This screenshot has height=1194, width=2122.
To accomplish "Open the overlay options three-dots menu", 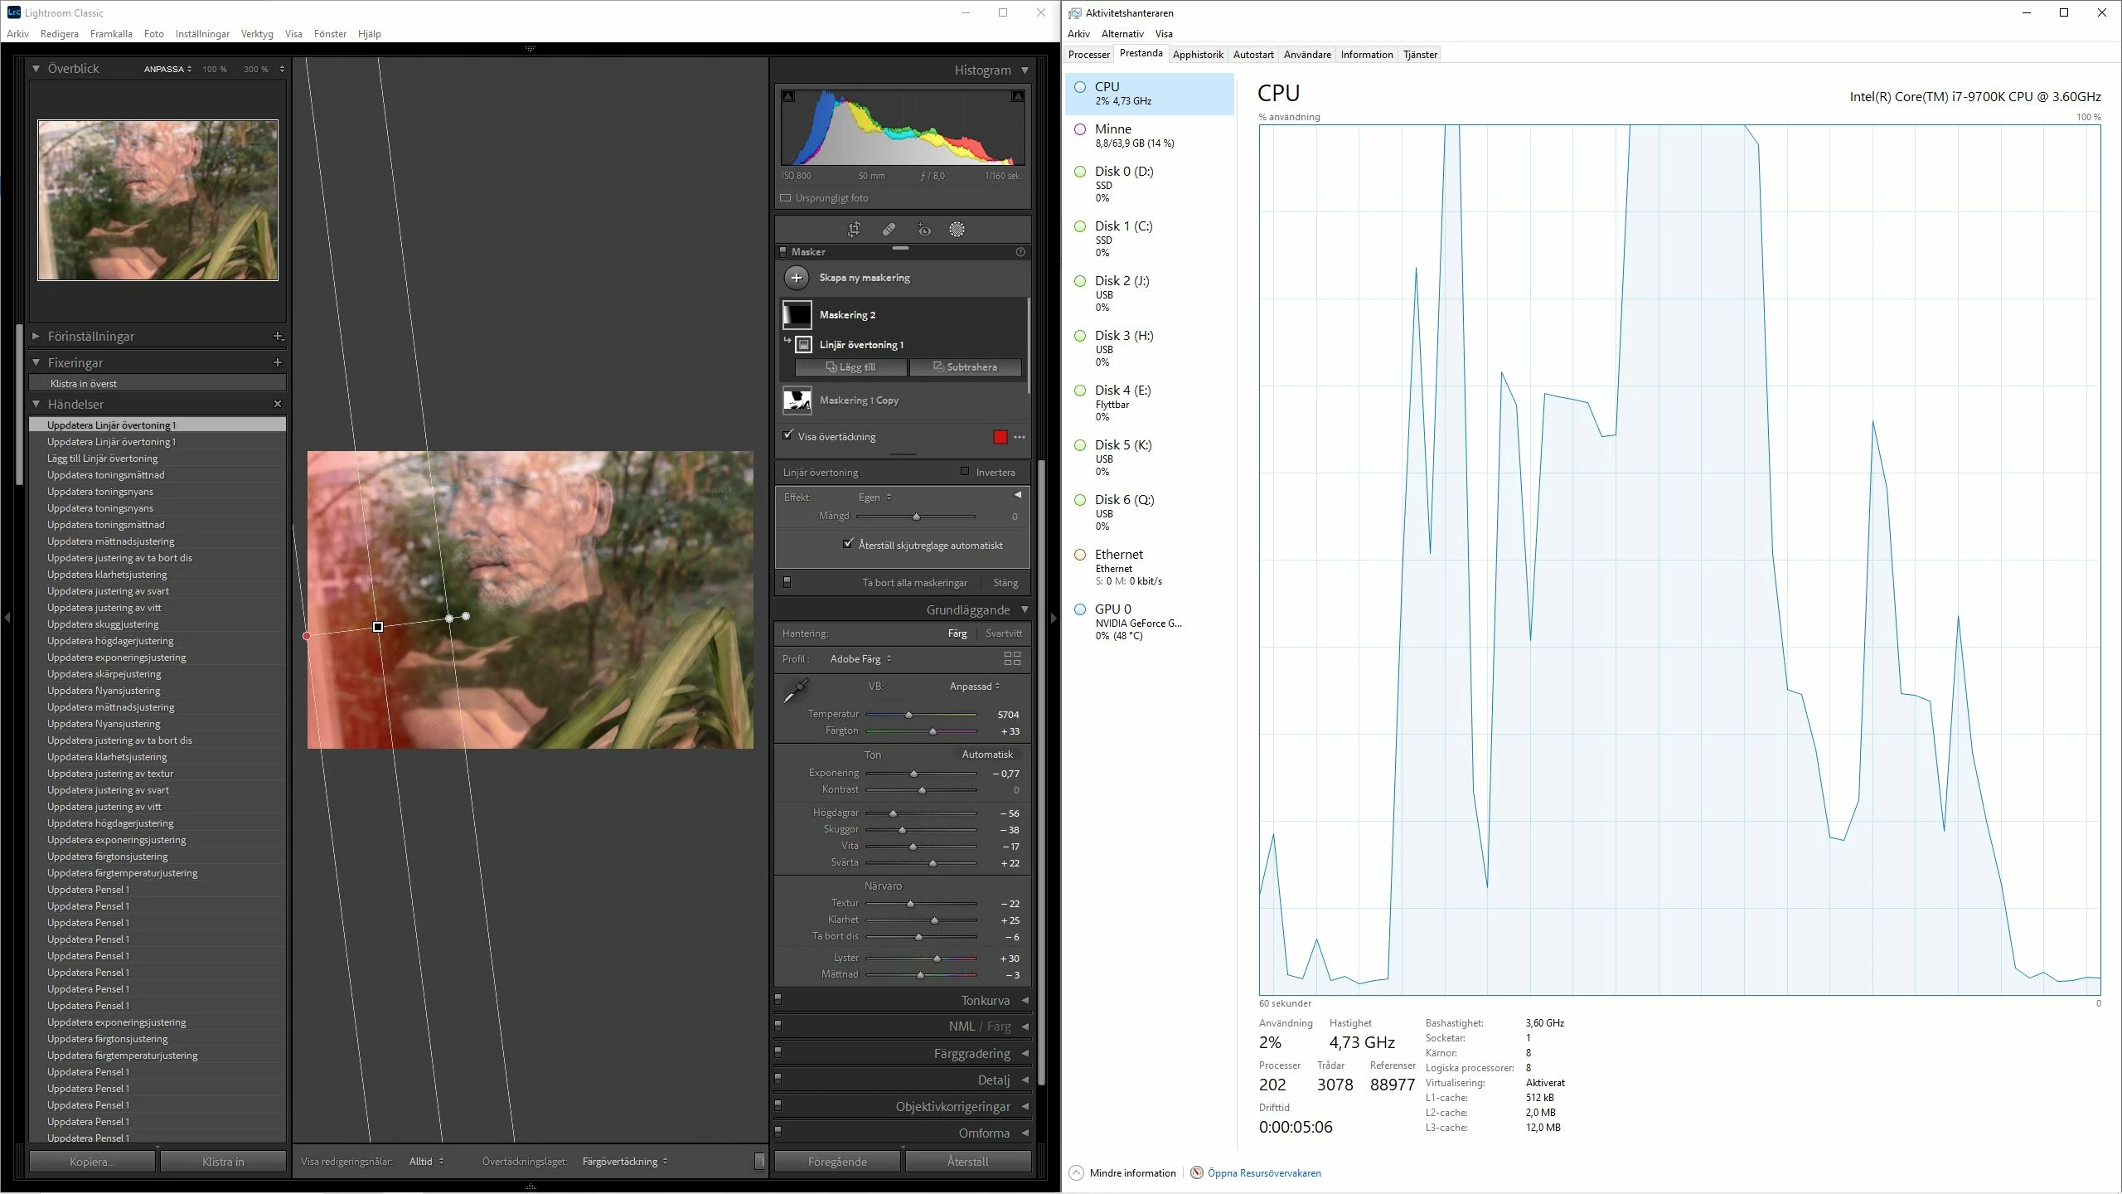I will 1020,437.
